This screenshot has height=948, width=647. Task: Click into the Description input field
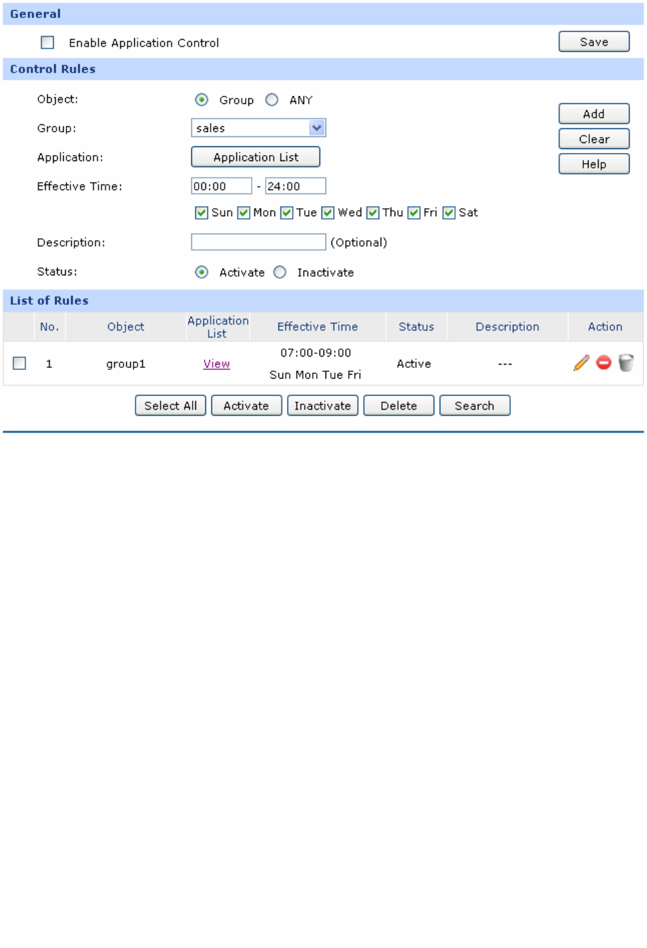[x=258, y=242]
